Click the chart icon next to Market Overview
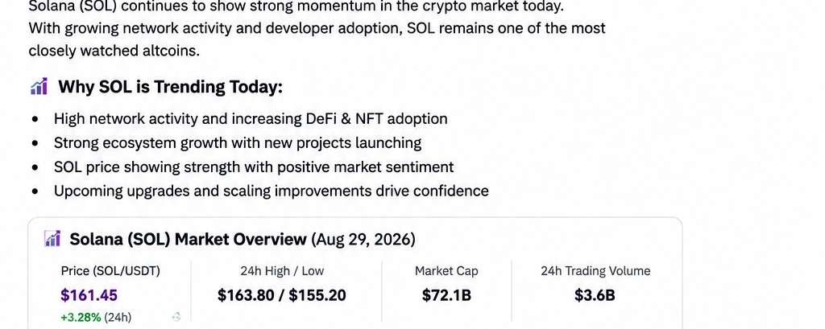 tap(52, 239)
